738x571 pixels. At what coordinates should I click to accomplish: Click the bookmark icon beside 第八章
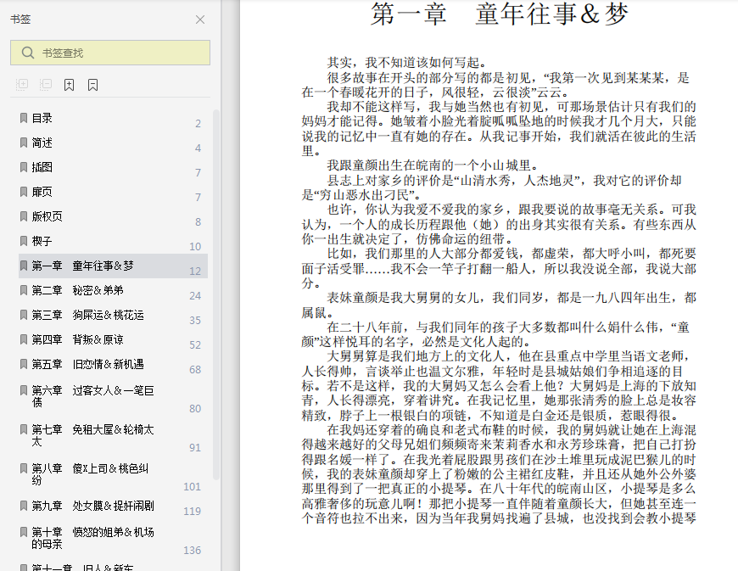click(24, 467)
